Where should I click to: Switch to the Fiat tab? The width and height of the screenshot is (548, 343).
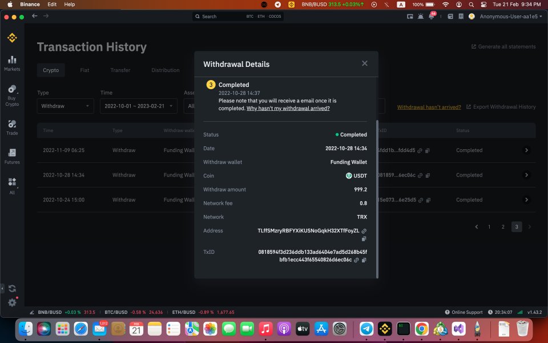click(x=84, y=70)
